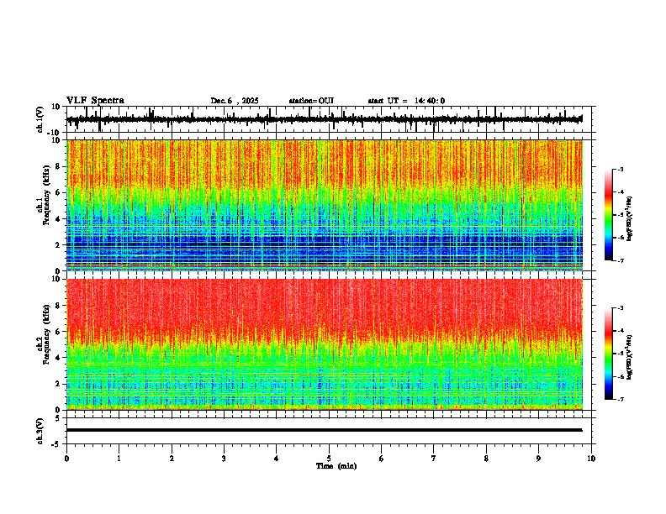Click the "8" kHz tick on ch.1 frequency axis
Image resolution: width=666 pixels, height=514 pixels.
59,166
